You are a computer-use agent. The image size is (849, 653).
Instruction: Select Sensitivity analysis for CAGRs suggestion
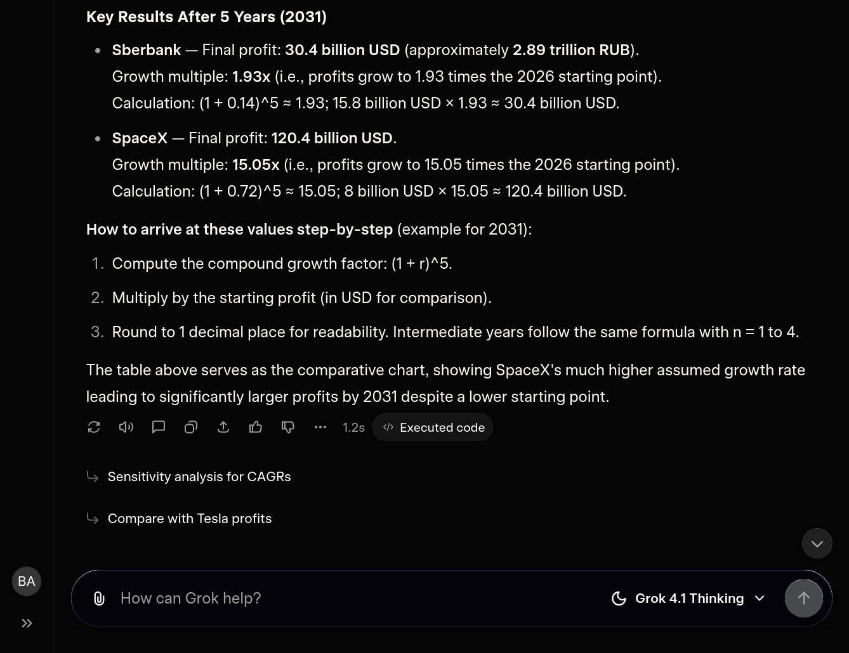(199, 477)
